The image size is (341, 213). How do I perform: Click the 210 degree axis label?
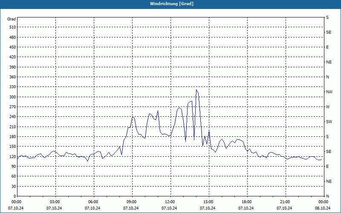(x=13, y=127)
